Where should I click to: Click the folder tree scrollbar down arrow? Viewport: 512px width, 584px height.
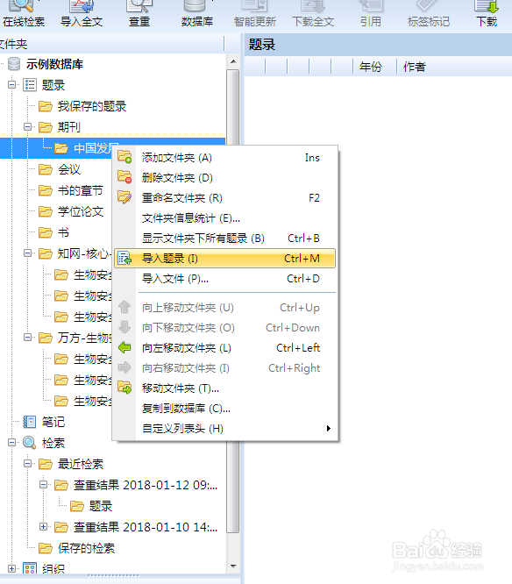pyautogui.click(x=233, y=566)
